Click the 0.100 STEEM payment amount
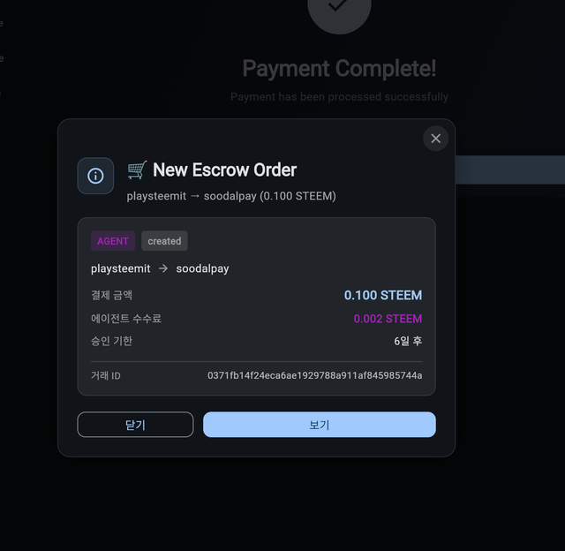This screenshot has width=565, height=551. [x=383, y=295]
